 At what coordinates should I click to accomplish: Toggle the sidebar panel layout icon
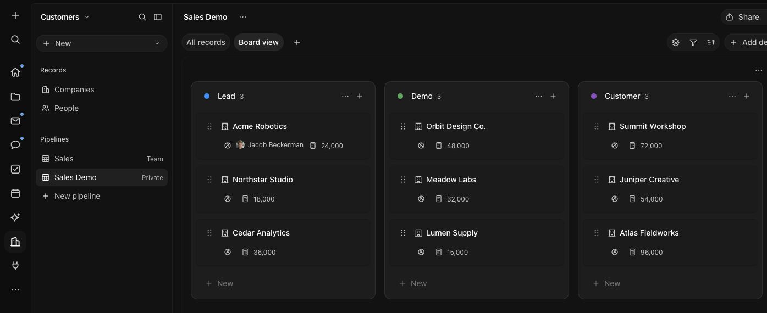[158, 17]
